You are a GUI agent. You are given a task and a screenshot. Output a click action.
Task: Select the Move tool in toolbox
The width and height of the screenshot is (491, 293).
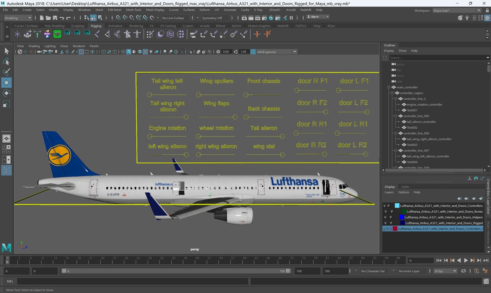(7, 82)
